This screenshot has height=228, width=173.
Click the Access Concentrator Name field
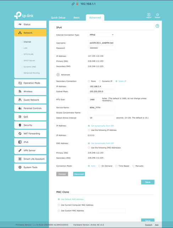coord(101,113)
